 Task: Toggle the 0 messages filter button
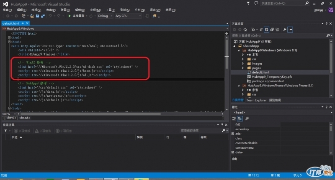(x=64, y=131)
